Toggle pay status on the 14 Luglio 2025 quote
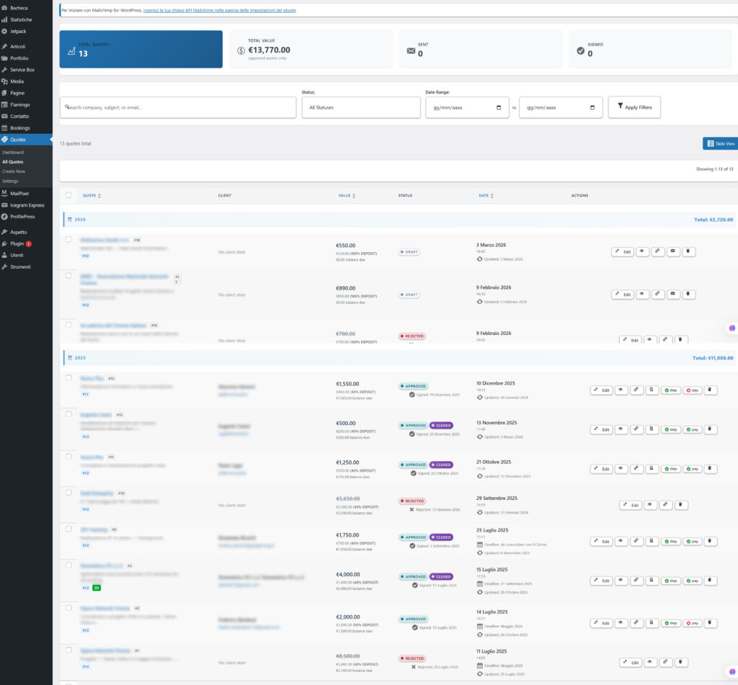This screenshot has height=685, width=738. [693, 623]
